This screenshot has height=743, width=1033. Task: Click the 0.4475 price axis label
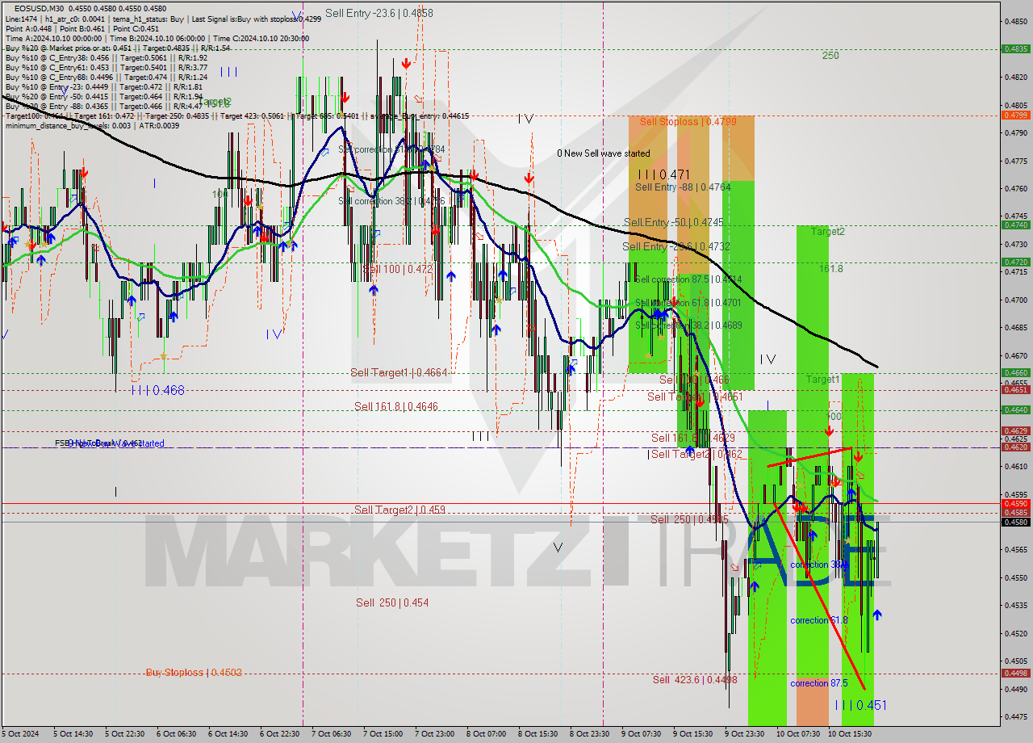click(1017, 716)
